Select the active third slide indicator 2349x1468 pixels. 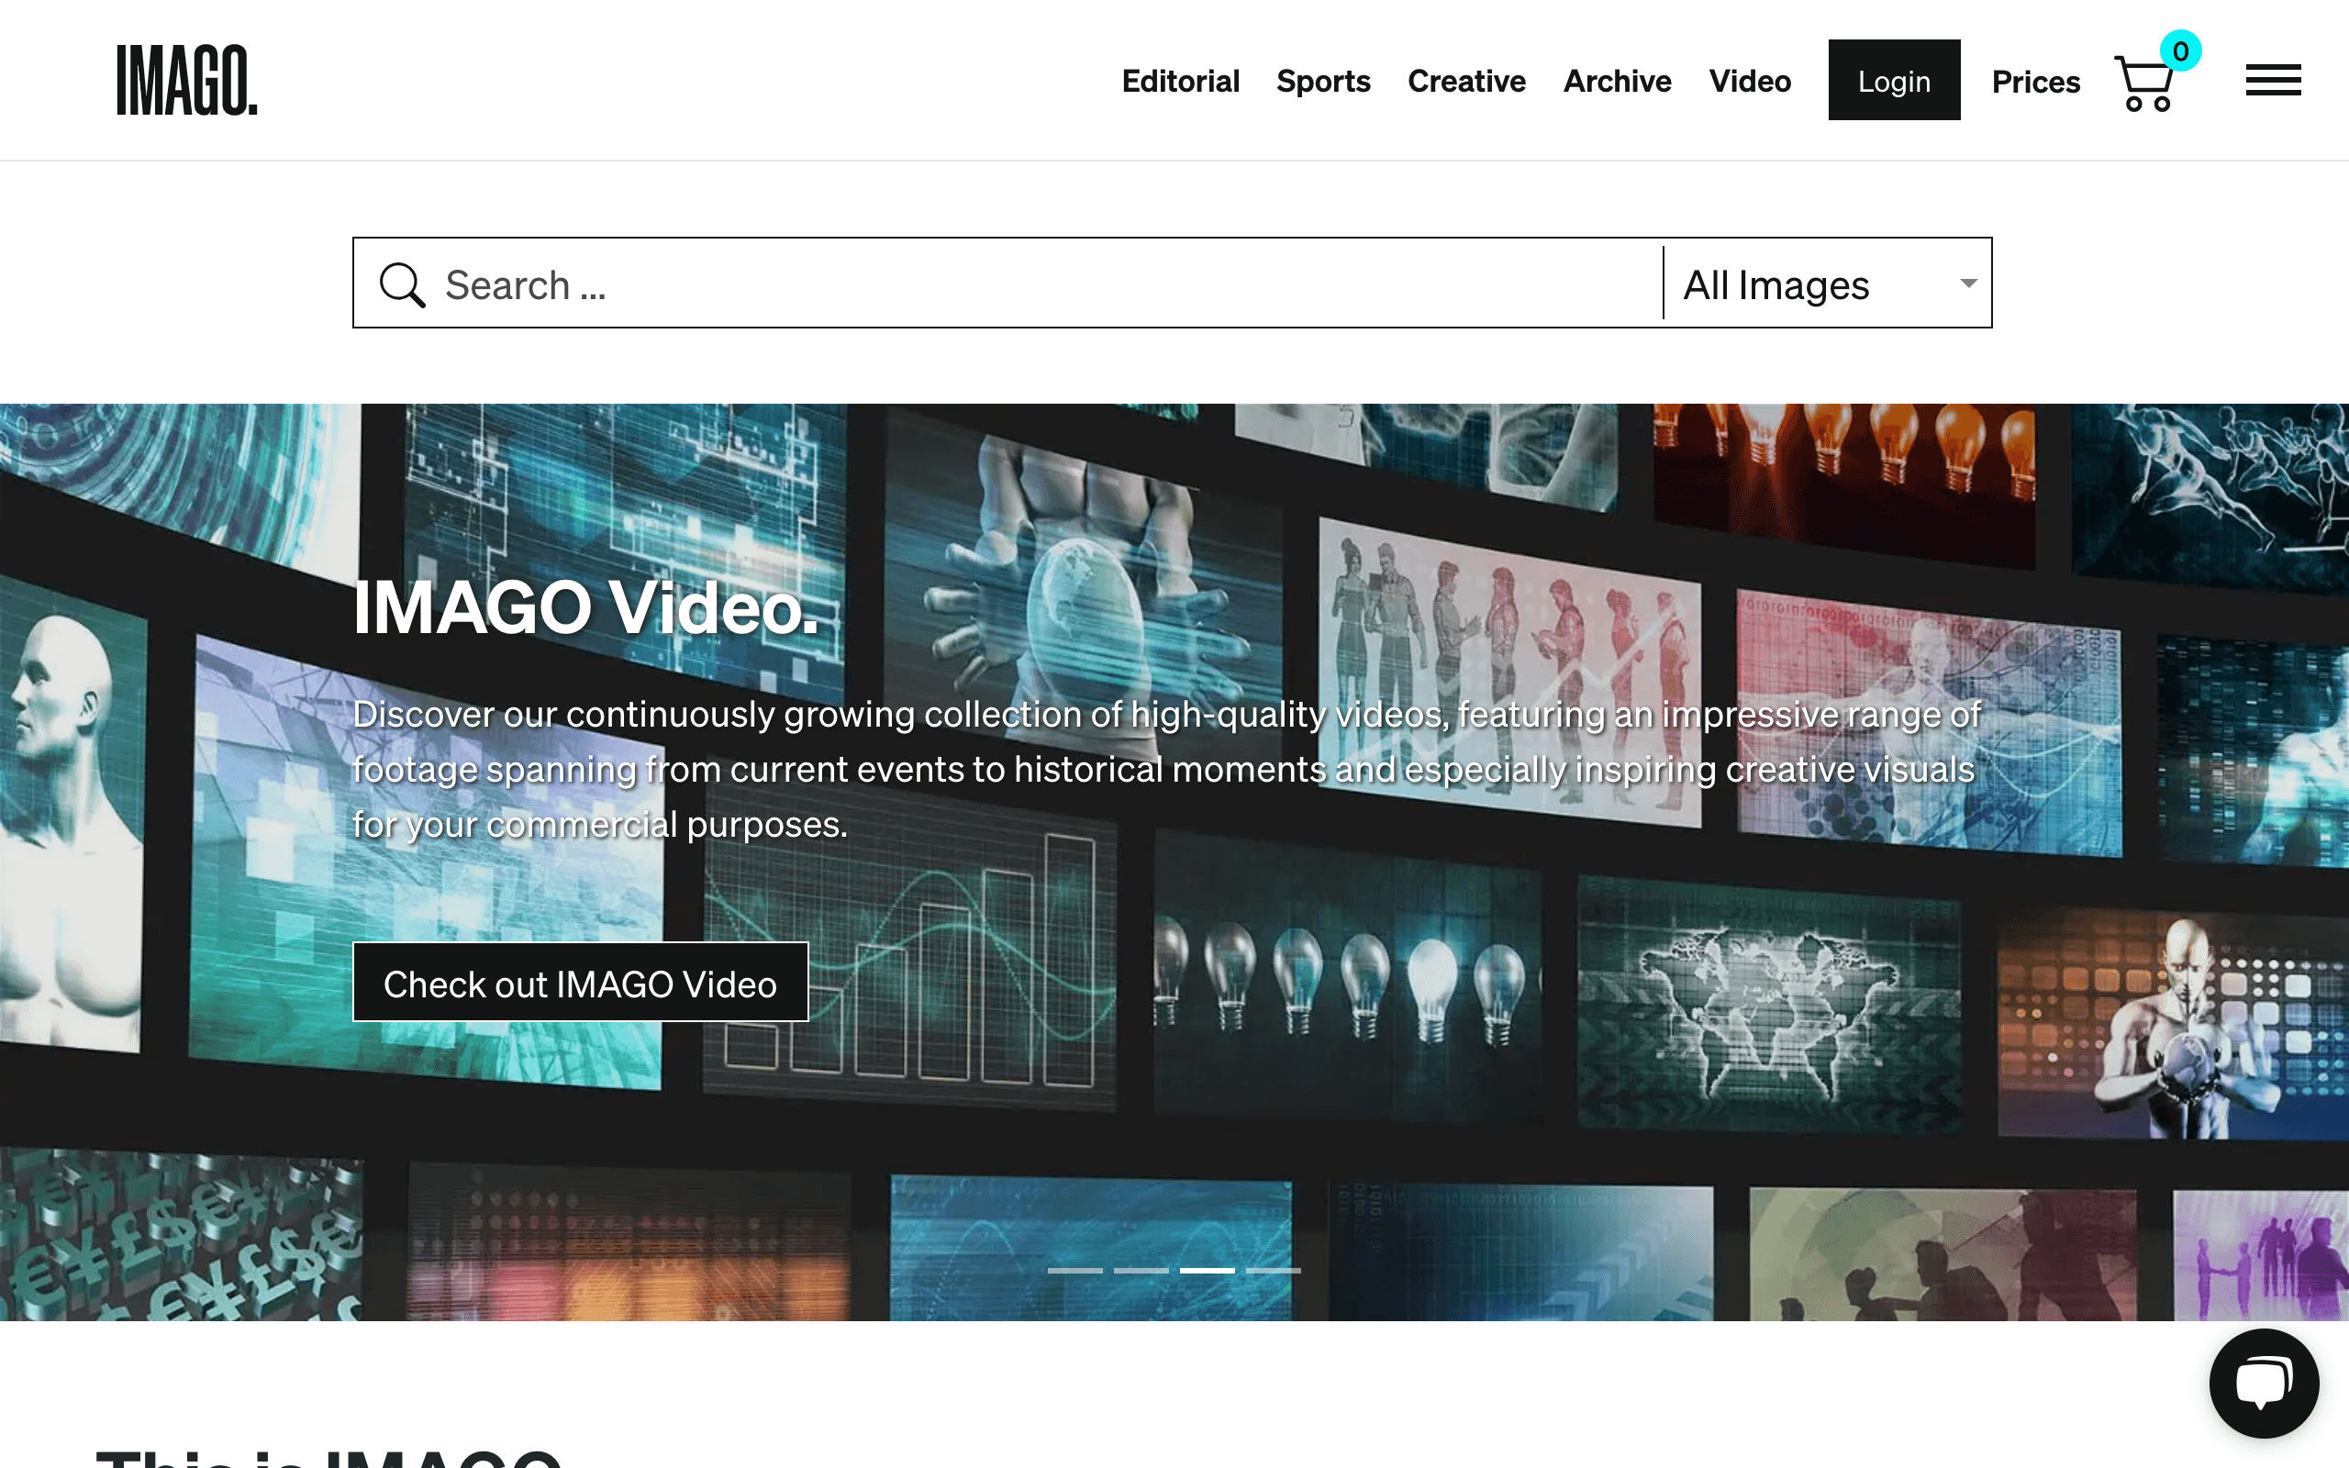click(x=1207, y=1270)
